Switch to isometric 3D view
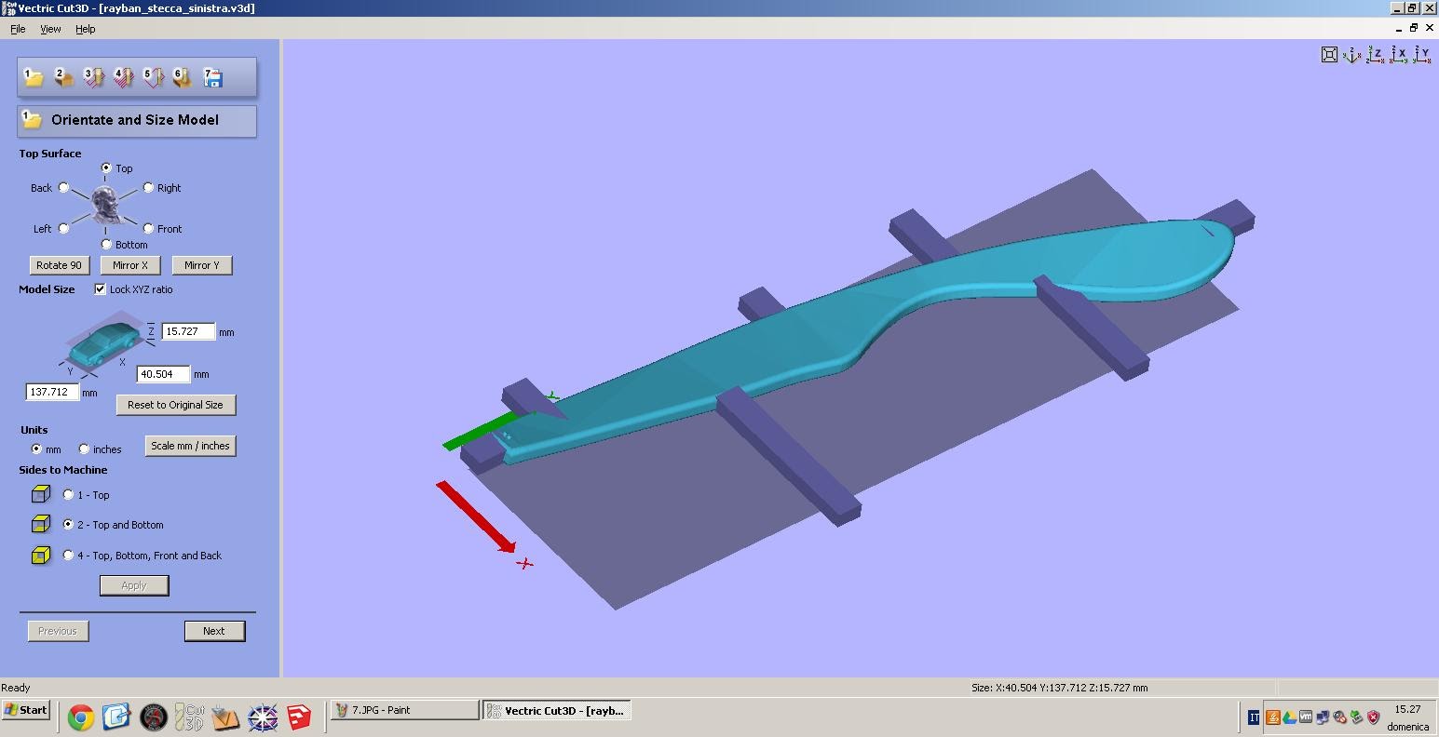The height and width of the screenshot is (737, 1439). [1352, 55]
